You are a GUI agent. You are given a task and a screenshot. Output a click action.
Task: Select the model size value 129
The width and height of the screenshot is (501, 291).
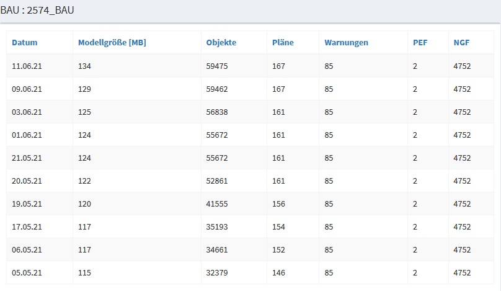(84, 89)
